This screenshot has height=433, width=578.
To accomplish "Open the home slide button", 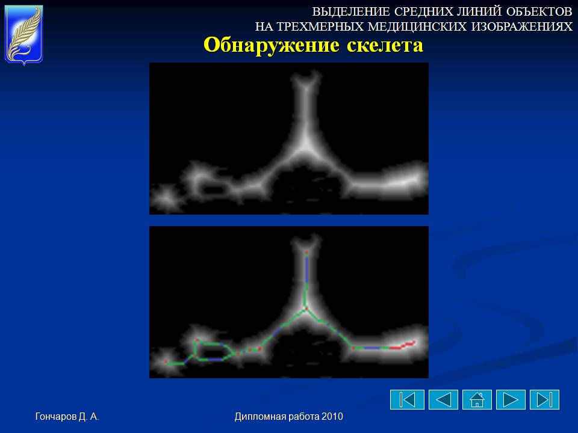I will [477, 399].
